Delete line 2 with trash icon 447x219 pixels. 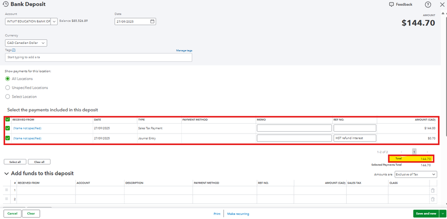point(433,199)
